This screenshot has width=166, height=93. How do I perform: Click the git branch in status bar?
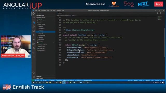[37, 80]
